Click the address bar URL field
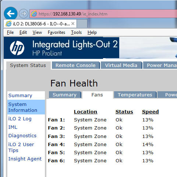This screenshot has height=177, width=177. point(103,14)
